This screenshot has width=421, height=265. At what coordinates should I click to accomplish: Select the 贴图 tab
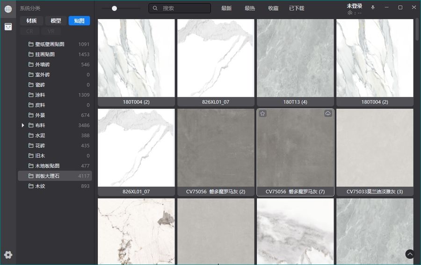(x=79, y=21)
